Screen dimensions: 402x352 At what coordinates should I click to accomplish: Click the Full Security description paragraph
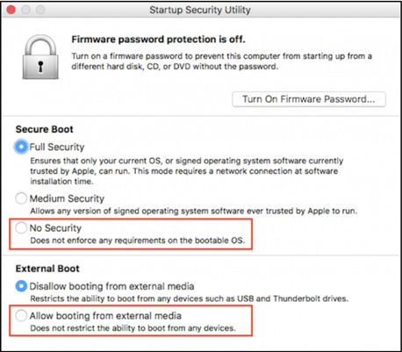pos(187,171)
